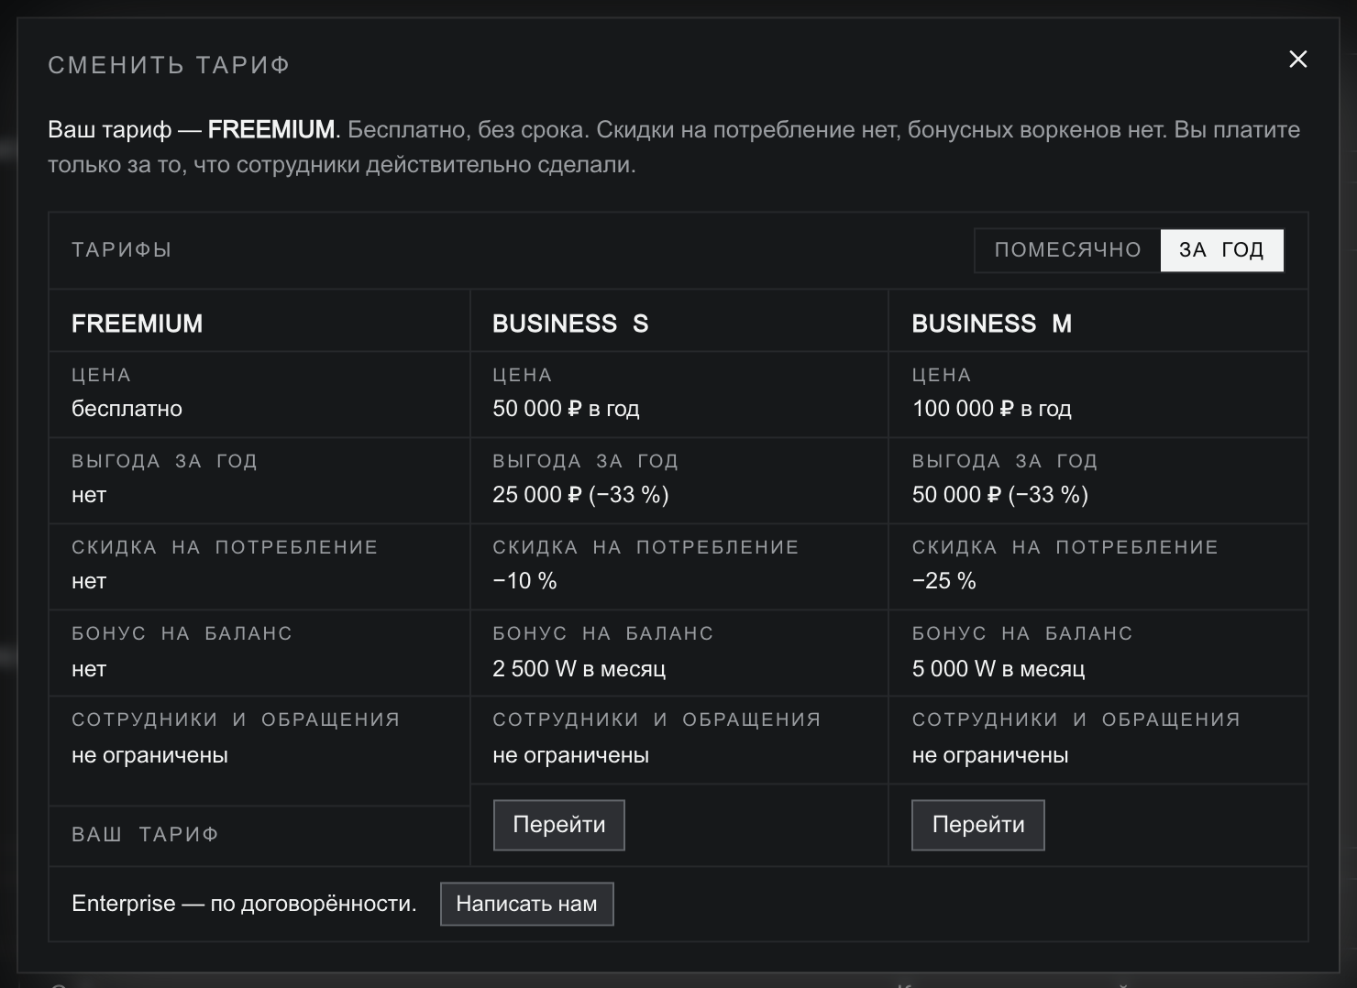1357x988 pixels.
Task: Click не ограничены in the Freemium column
Action: 150,756
